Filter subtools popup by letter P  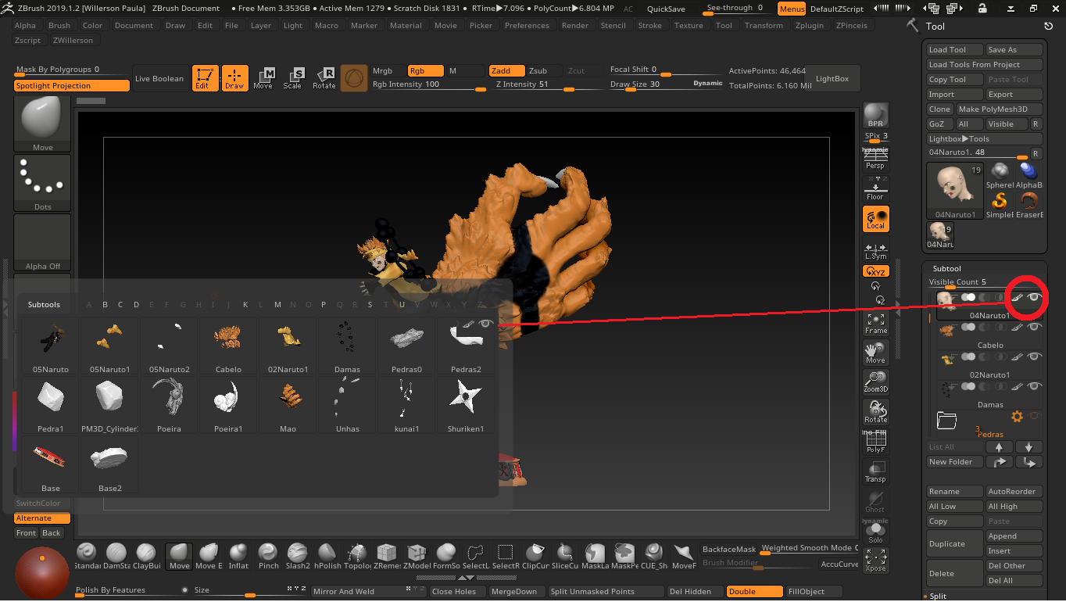point(323,305)
